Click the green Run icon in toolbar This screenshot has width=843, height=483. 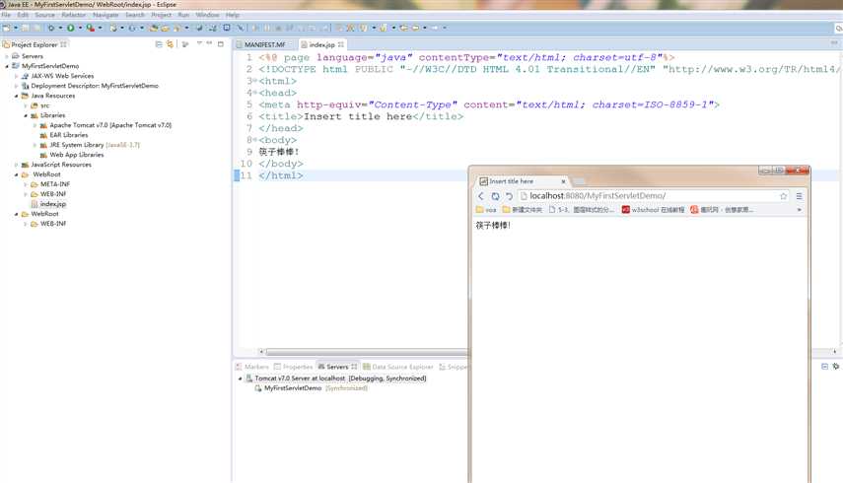70,28
